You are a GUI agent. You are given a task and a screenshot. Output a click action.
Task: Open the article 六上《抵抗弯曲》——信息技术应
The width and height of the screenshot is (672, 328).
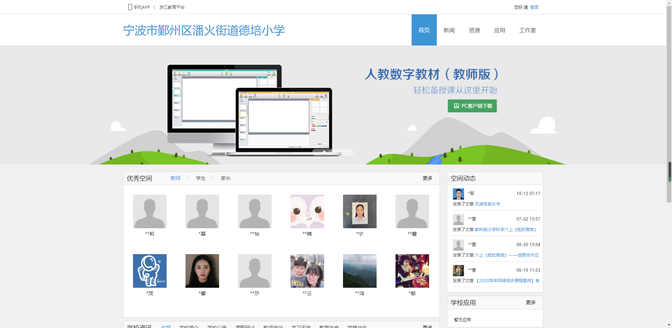(507, 255)
